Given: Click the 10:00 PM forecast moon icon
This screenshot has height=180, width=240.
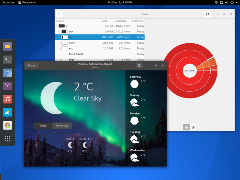Looking at the screenshot, I should [85, 145].
